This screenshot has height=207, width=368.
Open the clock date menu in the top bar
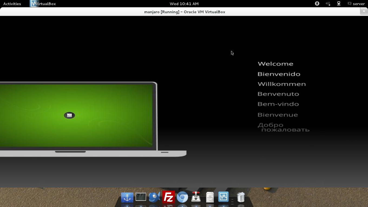click(184, 4)
